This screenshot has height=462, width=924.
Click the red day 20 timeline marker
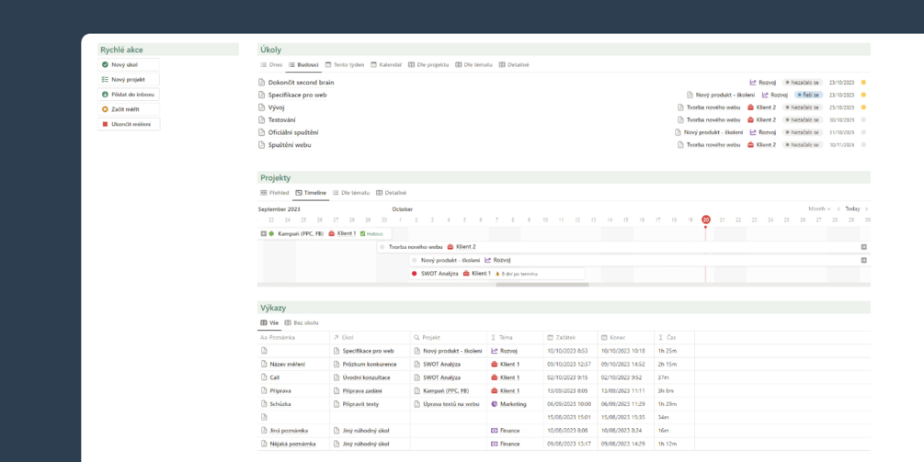coord(706,220)
